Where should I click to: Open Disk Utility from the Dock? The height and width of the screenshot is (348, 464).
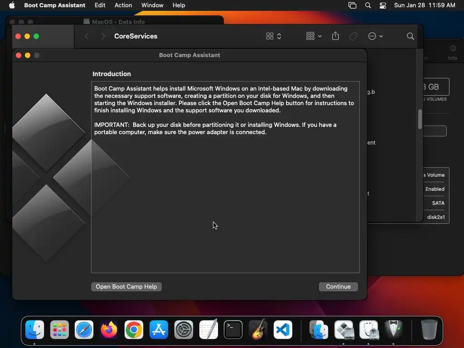(x=369, y=329)
